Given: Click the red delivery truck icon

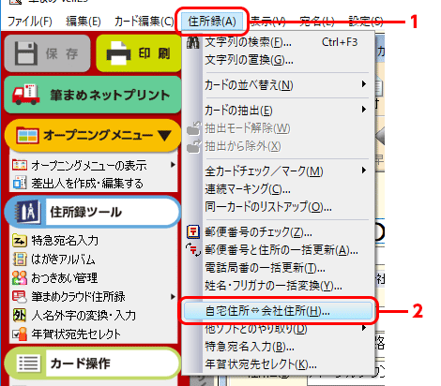Looking at the screenshot, I should pos(26,95).
